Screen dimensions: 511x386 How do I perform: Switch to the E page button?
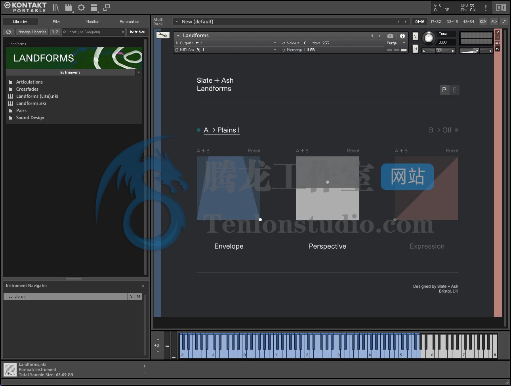(x=454, y=90)
